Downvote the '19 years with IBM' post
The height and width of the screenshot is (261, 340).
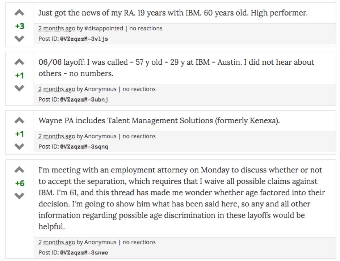20,39
